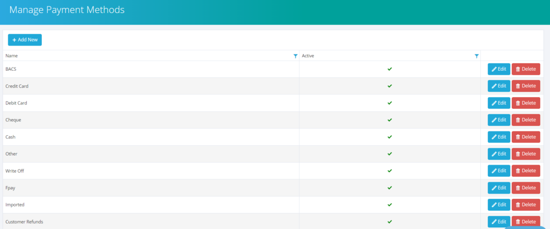The image size is (550, 229).
Task: Click the active checkmark in Debit Card row
Action: coord(389,103)
